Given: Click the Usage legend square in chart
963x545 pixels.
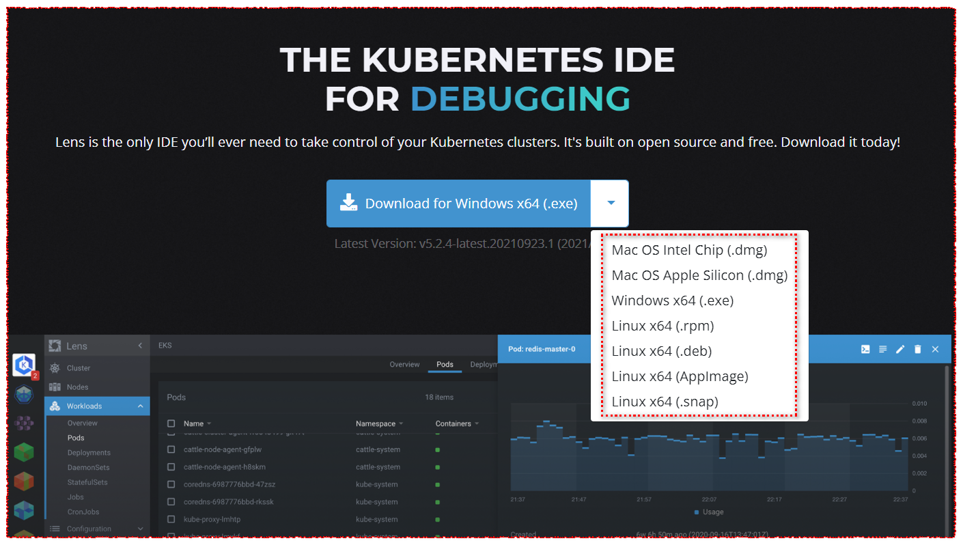Looking at the screenshot, I should tap(697, 512).
